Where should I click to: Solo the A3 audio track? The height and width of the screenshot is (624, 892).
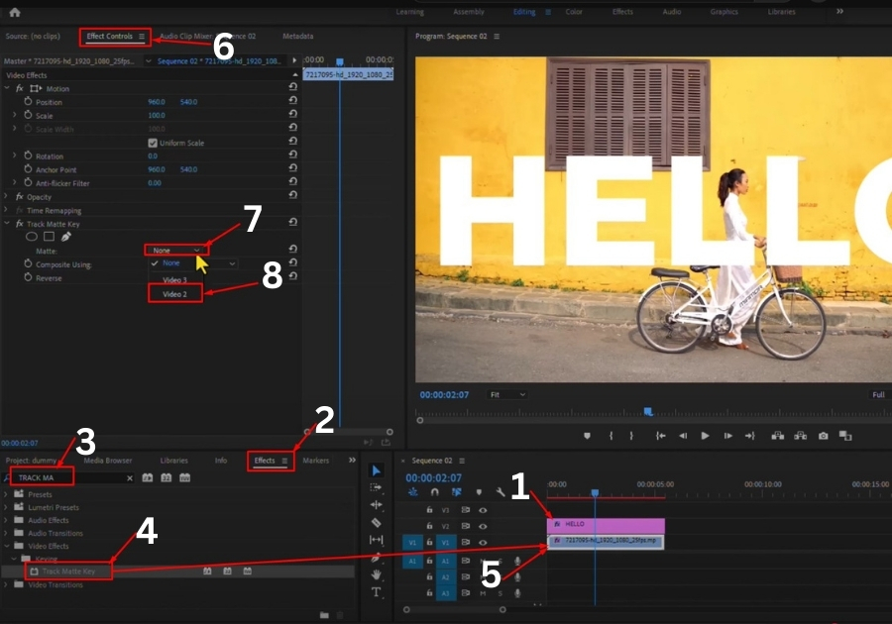(501, 593)
